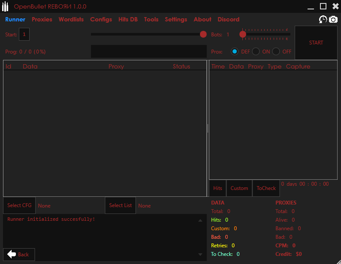Click the Type column header
The image size is (341, 264).
(x=275, y=67)
